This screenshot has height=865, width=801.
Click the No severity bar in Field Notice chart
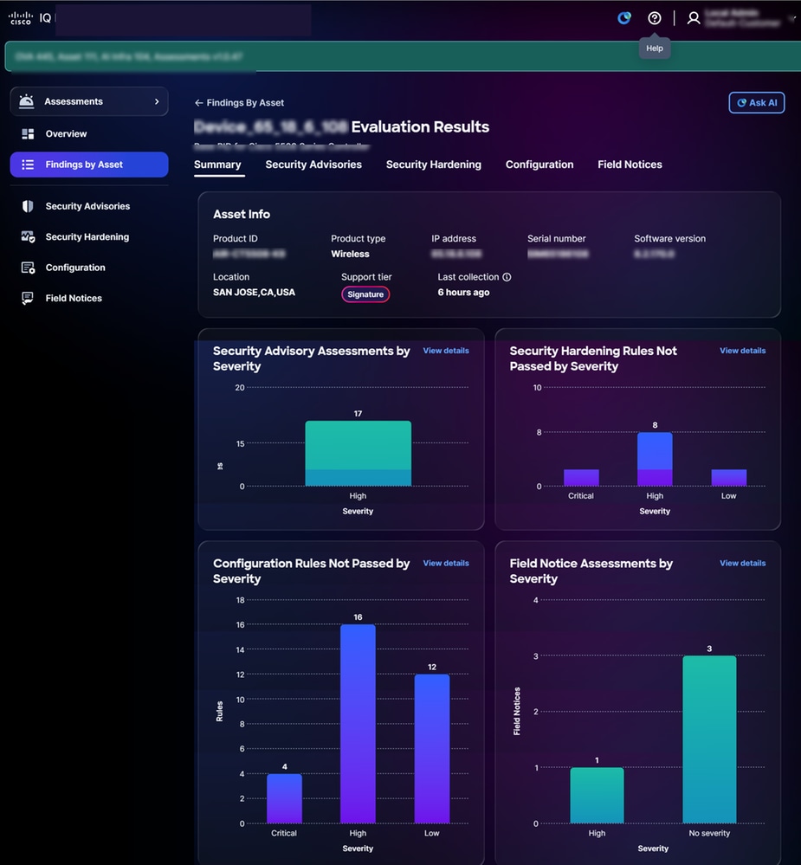(x=709, y=739)
